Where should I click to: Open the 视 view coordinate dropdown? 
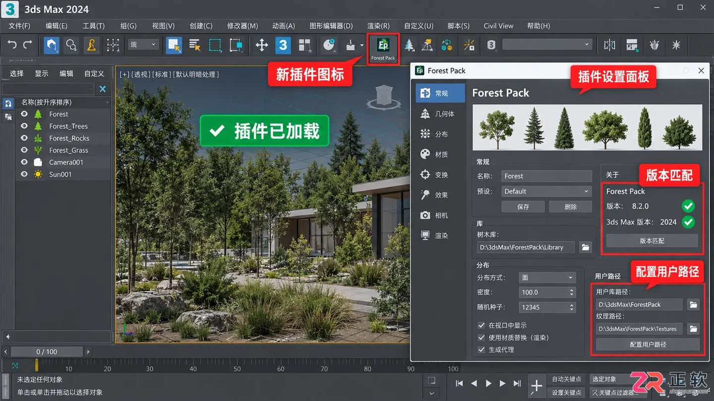click(x=143, y=45)
